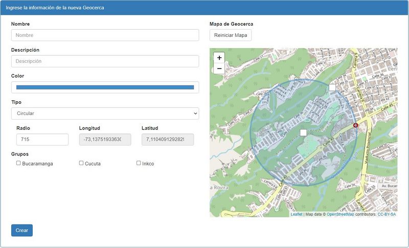This screenshot has width=409, height=248.
Task: Click the Latitud coordinate field
Action: tap(167, 140)
